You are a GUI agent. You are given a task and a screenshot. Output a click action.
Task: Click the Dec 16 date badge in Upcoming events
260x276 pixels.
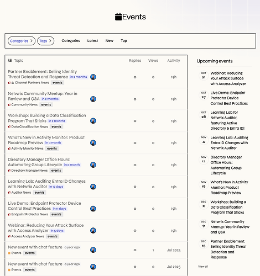coord(204,243)
